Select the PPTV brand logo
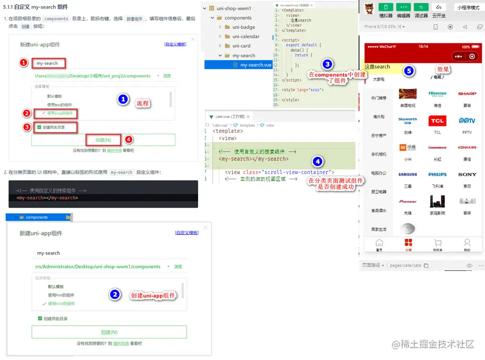 (467, 121)
